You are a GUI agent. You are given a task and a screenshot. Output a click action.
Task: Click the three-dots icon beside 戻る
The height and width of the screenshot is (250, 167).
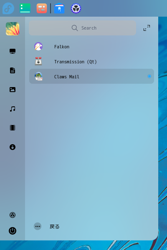pyautogui.click(x=38, y=226)
